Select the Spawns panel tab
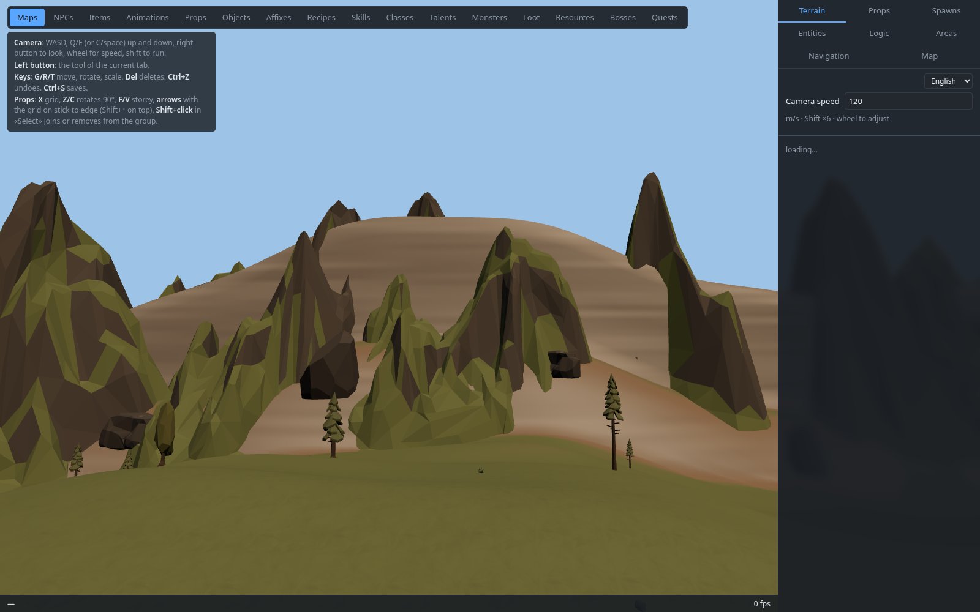 [946, 11]
